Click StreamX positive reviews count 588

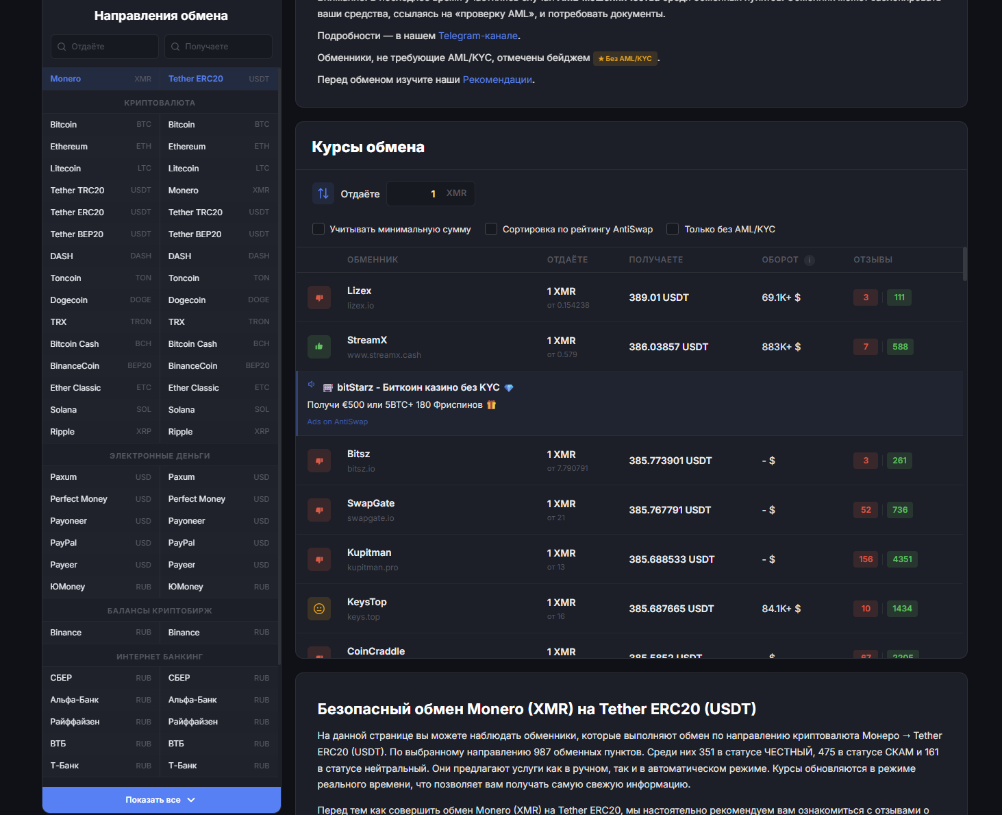(900, 347)
